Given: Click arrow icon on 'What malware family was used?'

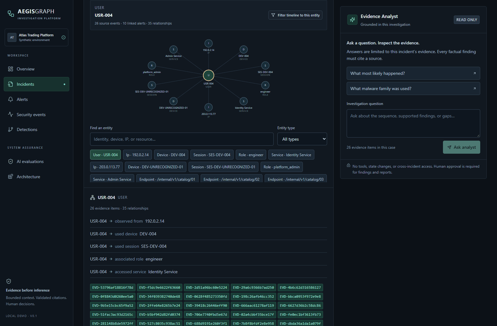Looking at the screenshot, I should click(474, 88).
